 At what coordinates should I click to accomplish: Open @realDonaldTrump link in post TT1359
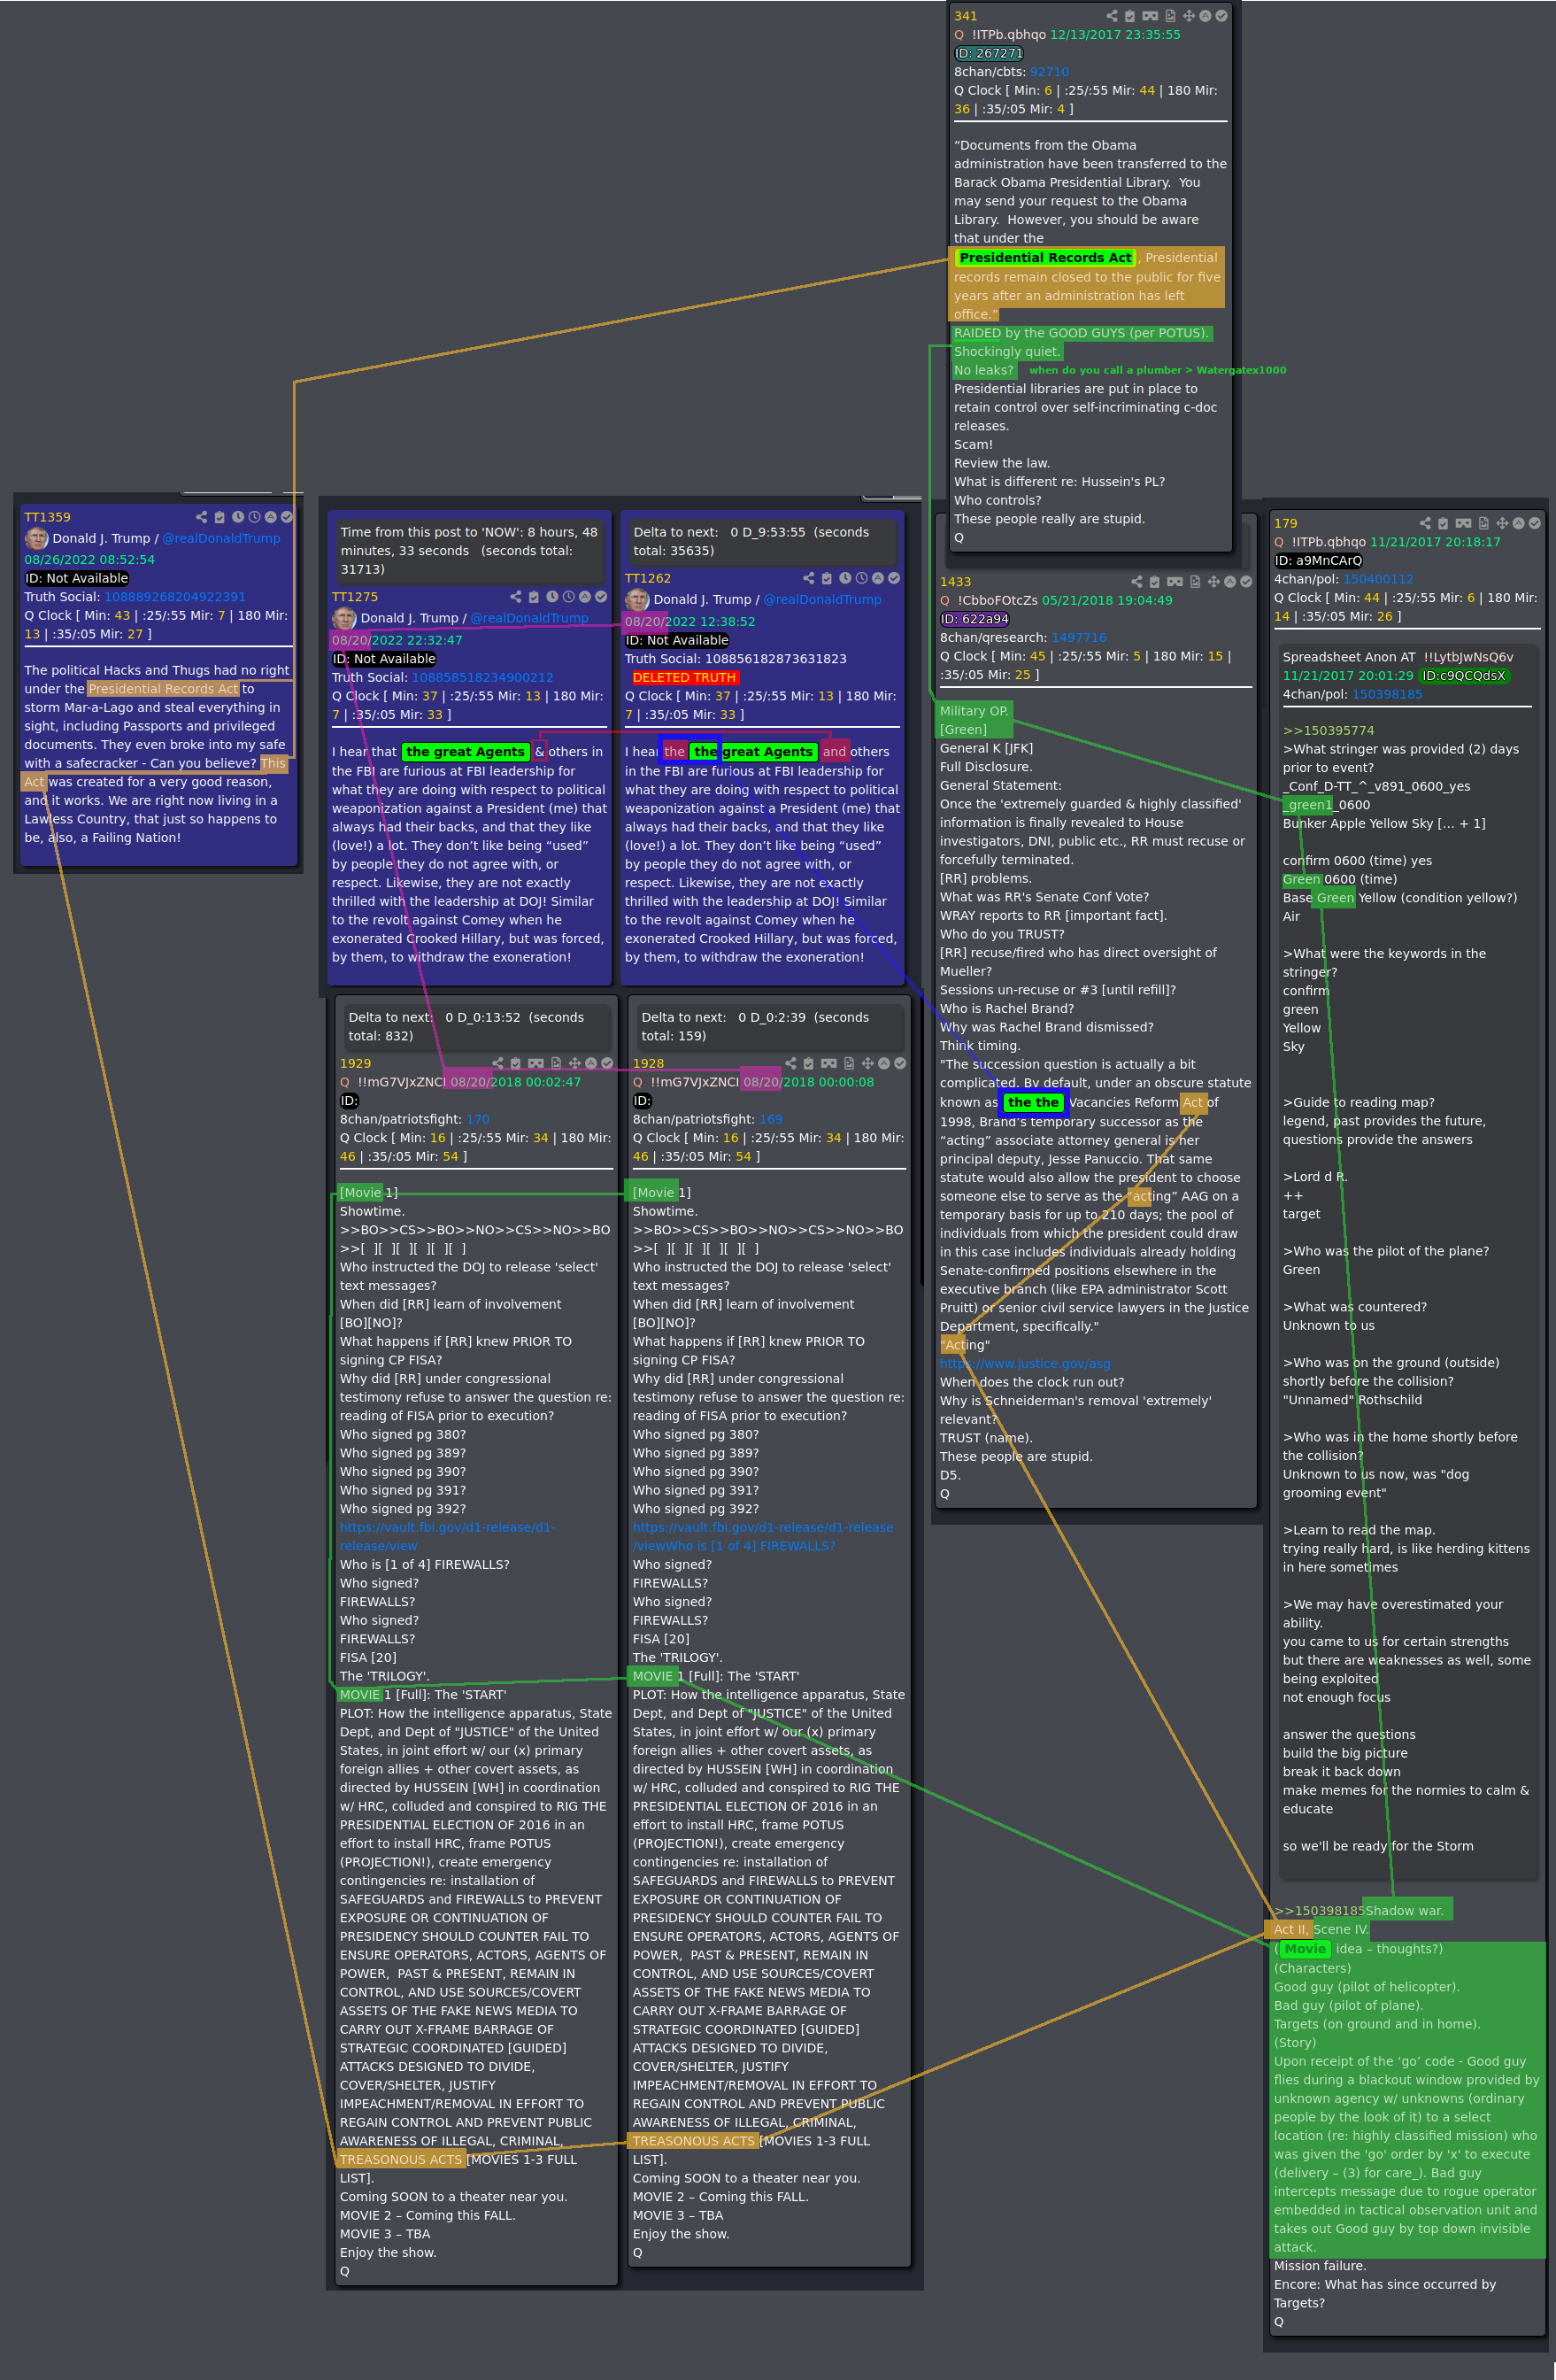(221, 538)
